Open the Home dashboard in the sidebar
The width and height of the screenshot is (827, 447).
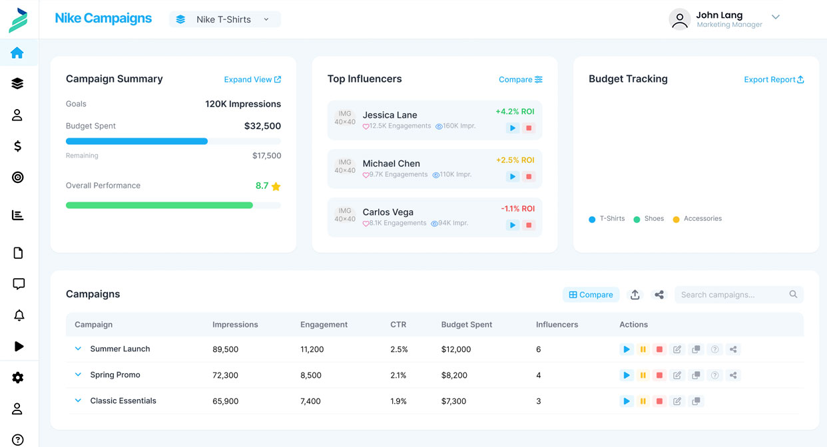tap(17, 53)
